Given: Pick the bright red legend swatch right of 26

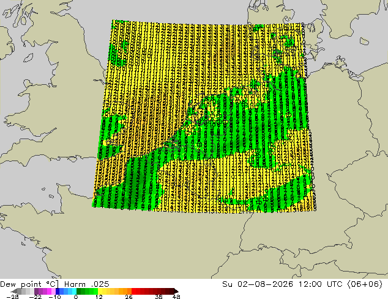Looking at the screenshot, I should click(x=133, y=291).
